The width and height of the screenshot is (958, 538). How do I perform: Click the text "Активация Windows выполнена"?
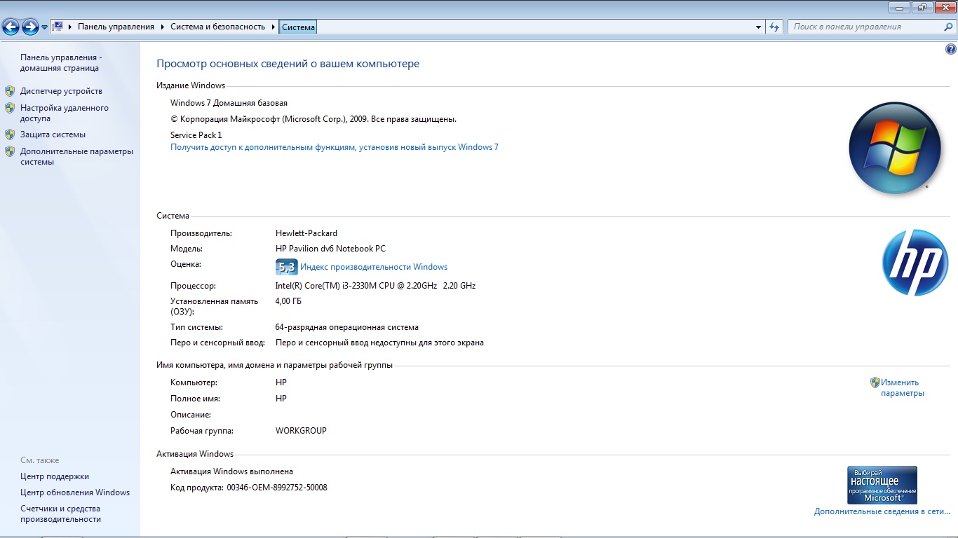tap(231, 471)
